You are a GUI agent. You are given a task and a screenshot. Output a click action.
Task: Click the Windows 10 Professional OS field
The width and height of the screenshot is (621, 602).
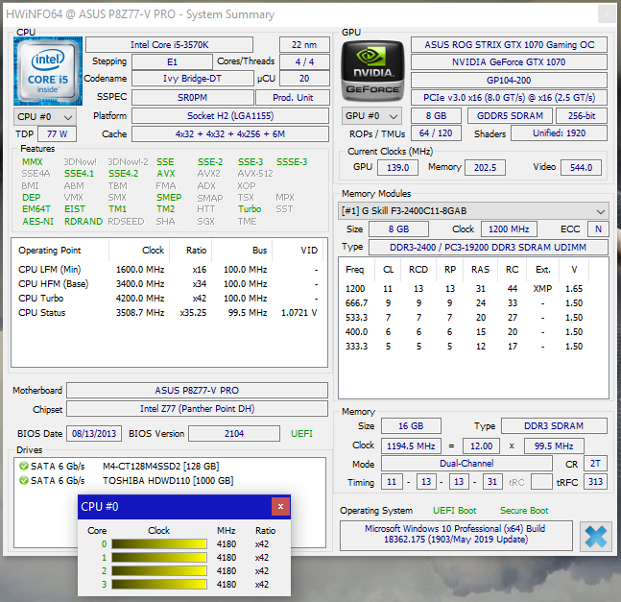point(456,535)
